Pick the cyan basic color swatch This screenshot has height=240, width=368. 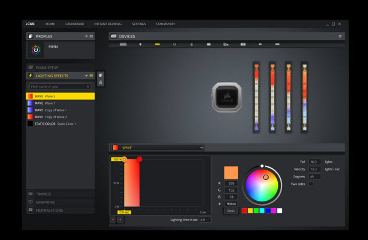[x=262, y=211]
